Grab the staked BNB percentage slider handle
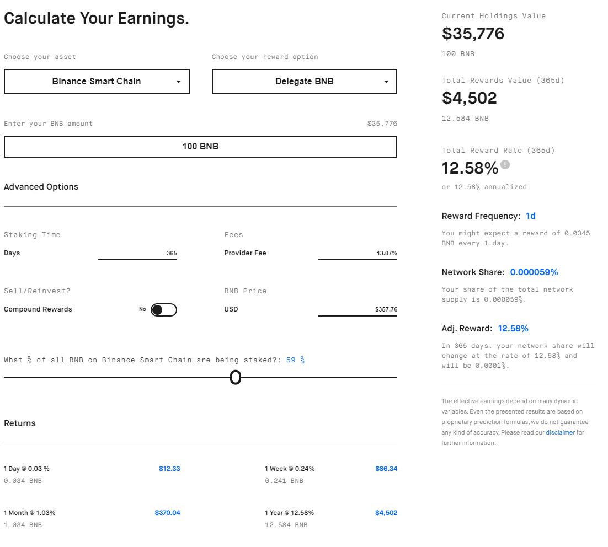Image resolution: width=608 pixels, height=547 pixels. 236,378
